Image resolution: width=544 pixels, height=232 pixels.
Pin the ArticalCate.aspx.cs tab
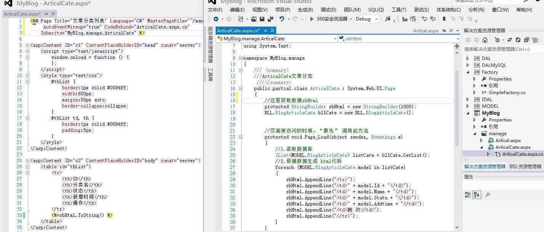pyautogui.click(x=266, y=30)
